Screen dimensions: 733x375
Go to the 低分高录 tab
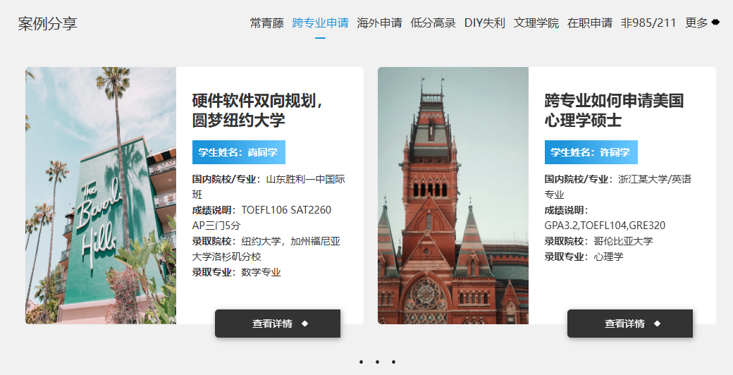click(x=433, y=23)
